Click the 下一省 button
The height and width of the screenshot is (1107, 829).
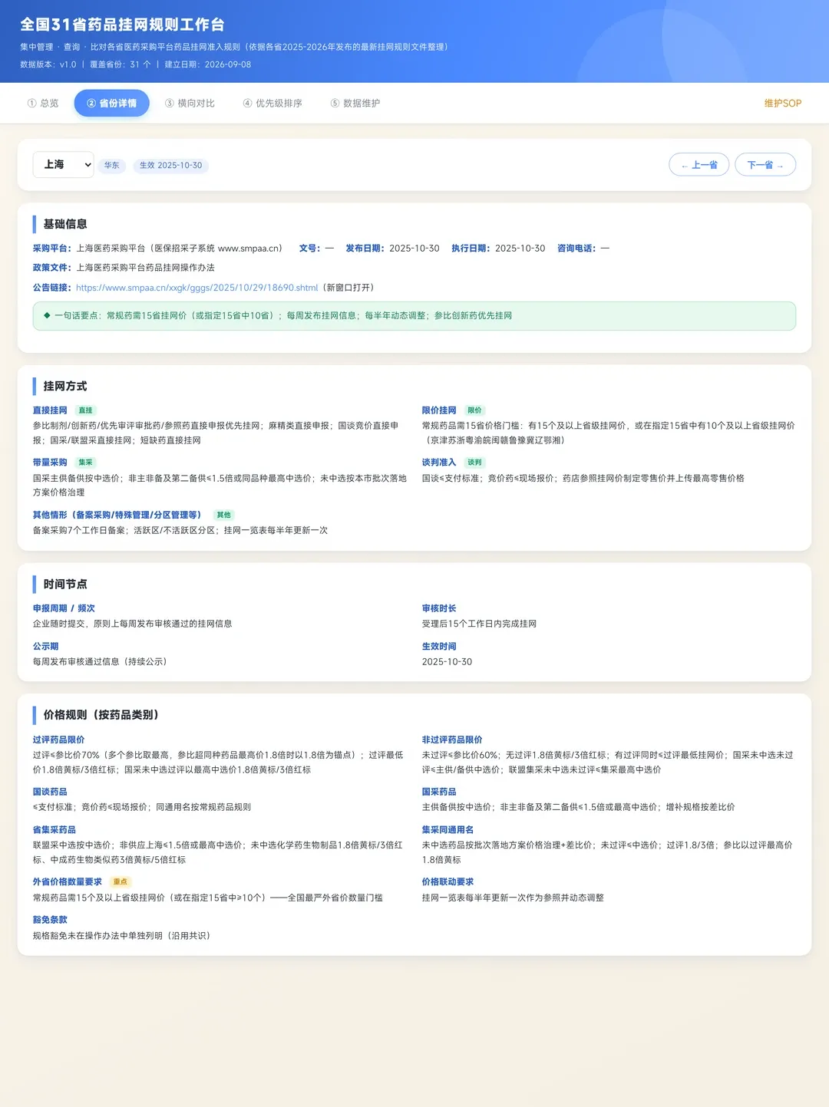[765, 165]
